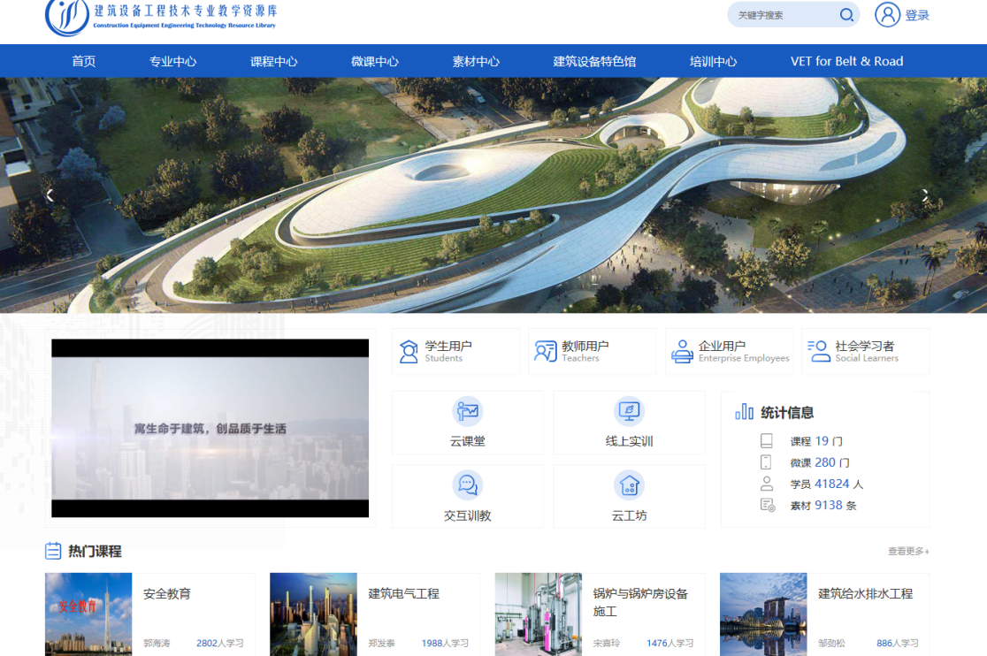Click the user login avatar icon
Image resolution: width=987 pixels, height=656 pixels.
click(887, 15)
